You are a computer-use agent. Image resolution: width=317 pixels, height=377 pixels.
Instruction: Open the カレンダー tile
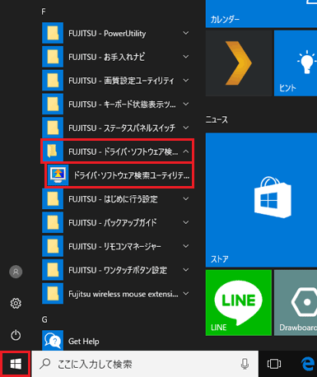261,14
